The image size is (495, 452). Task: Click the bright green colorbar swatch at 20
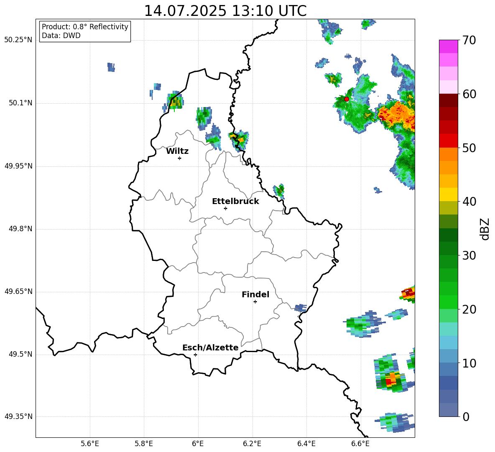pos(448,302)
